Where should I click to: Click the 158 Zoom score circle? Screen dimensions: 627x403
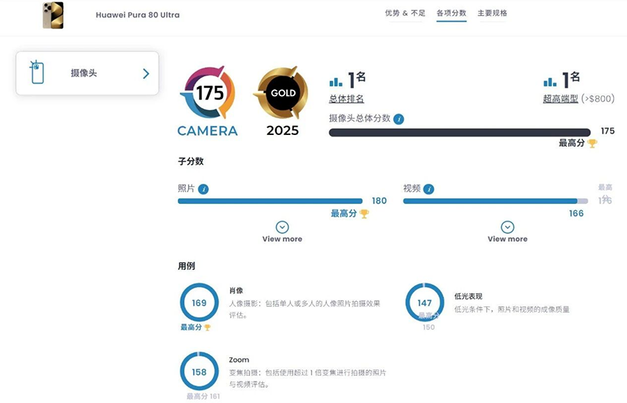tap(199, 372)
